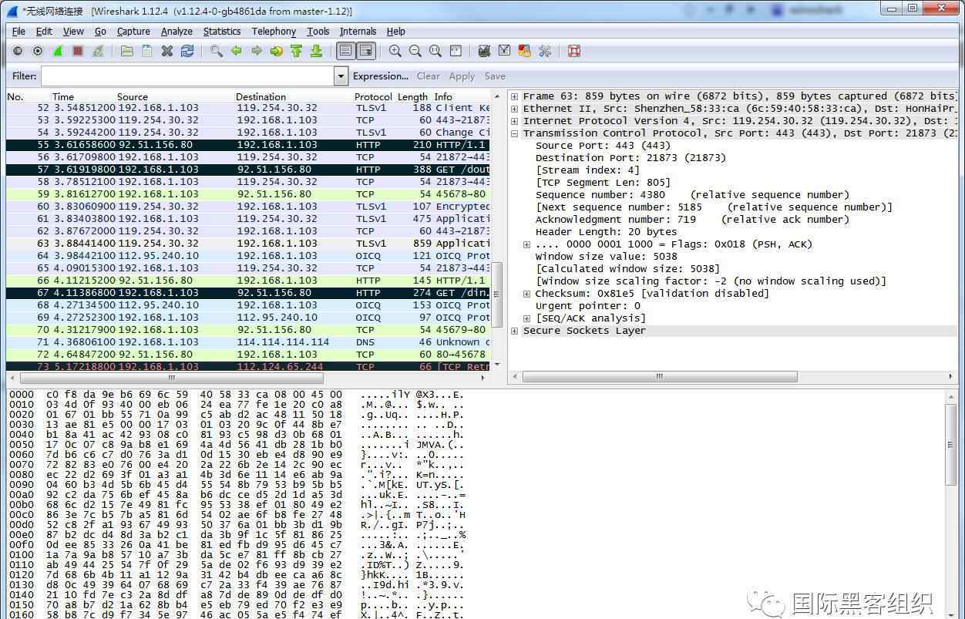
Task: Sort packets by Time column
Action: point(63,96)
